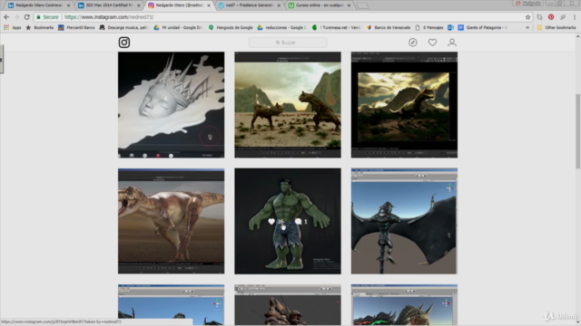Open Apps bookmark shortcut
Screen dimensions: 581x326
[x=13, y=28]
